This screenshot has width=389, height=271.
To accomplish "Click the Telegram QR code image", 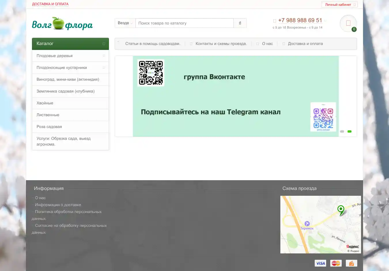I will [323, 117].
